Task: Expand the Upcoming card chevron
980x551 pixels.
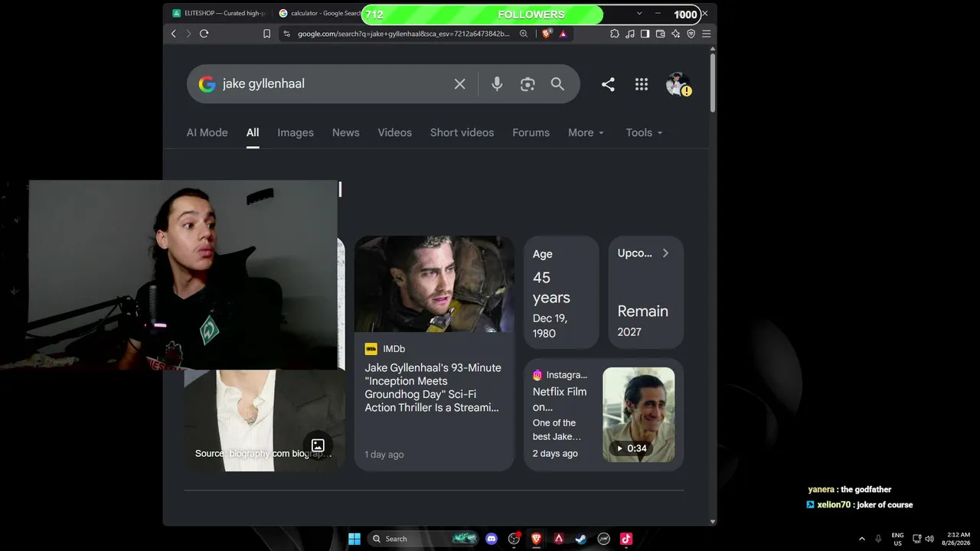Action: (665, 253)
